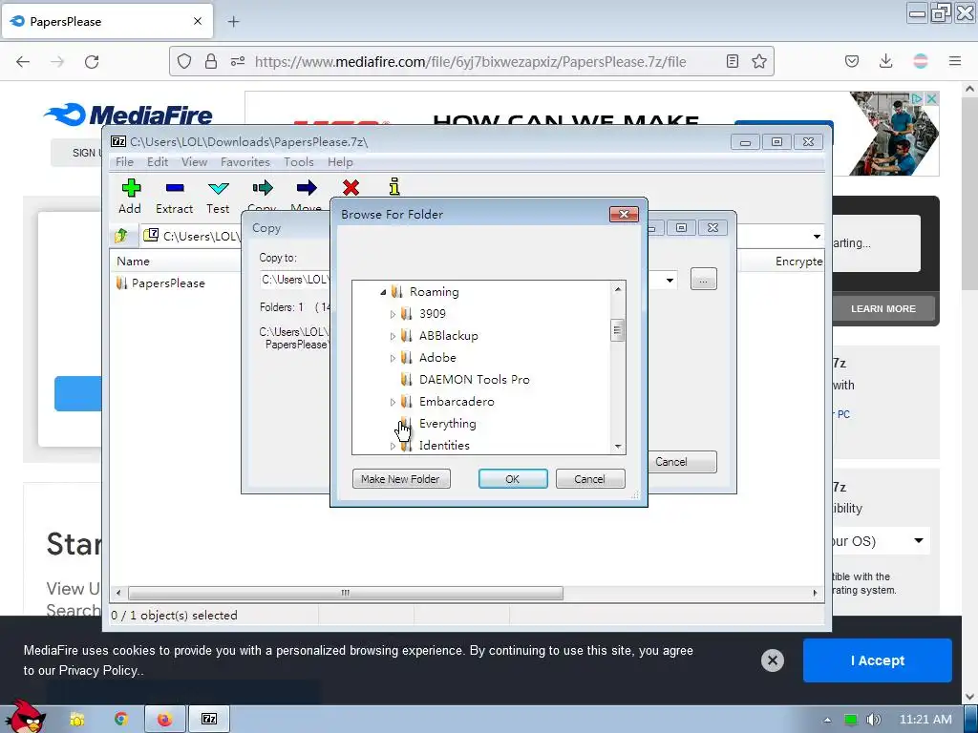The image size is (978, 733).
Task: Close the advertisement with its X icon
Action: point(931,98)
